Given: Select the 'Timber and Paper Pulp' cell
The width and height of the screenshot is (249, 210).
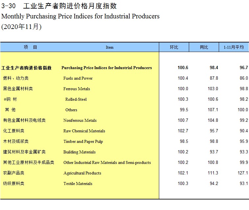Looking at the screenshot, I should (83, 142).
